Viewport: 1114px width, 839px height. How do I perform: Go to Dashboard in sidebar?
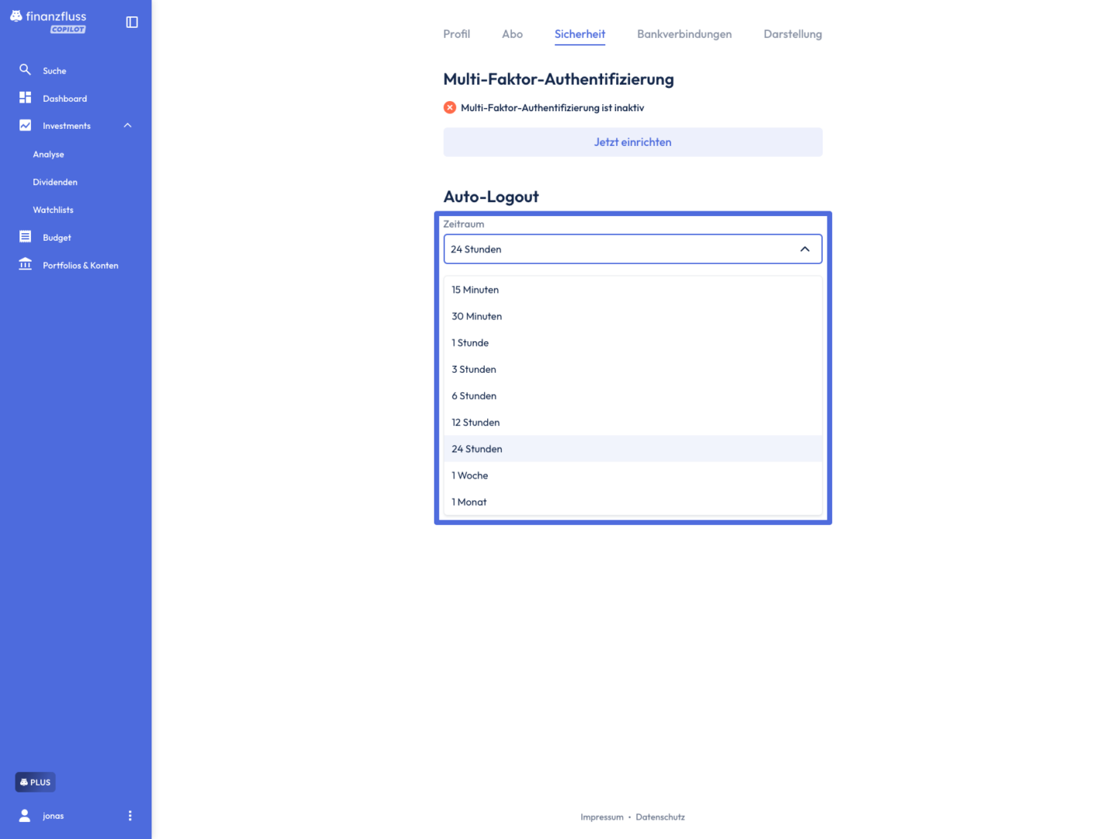pyautogui.click(x=64, y=99)
